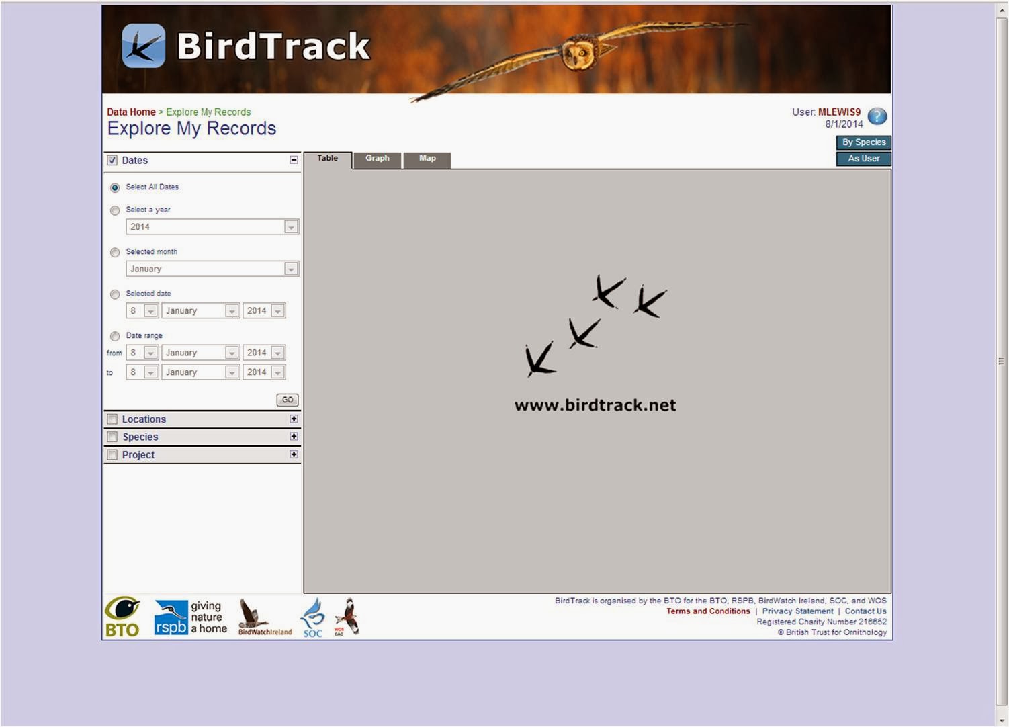Enable the Locations filter checkbox
The height and width of the screenshot is (727, 1009).
click(x=112, y=419)
